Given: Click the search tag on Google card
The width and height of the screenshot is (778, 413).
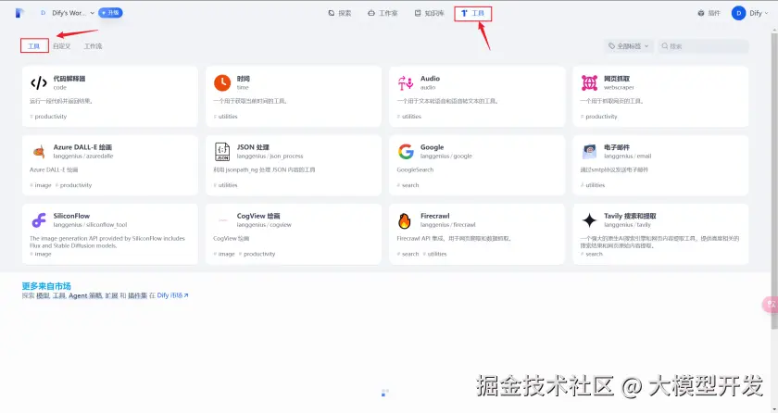Looking at the screenshot, I should tap(408, 185).
